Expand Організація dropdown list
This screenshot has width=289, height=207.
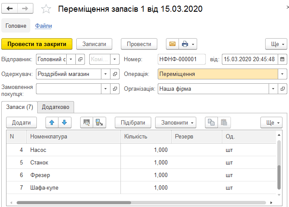point(273,89)
